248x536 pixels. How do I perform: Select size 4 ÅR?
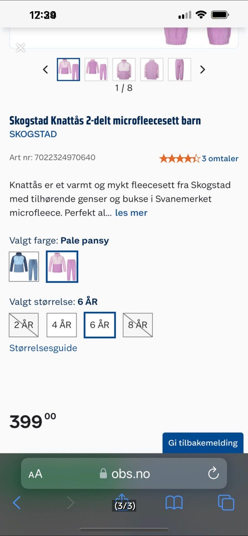point(62,325)
